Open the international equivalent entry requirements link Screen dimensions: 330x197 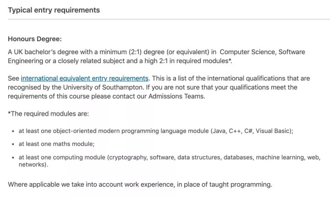85,79
